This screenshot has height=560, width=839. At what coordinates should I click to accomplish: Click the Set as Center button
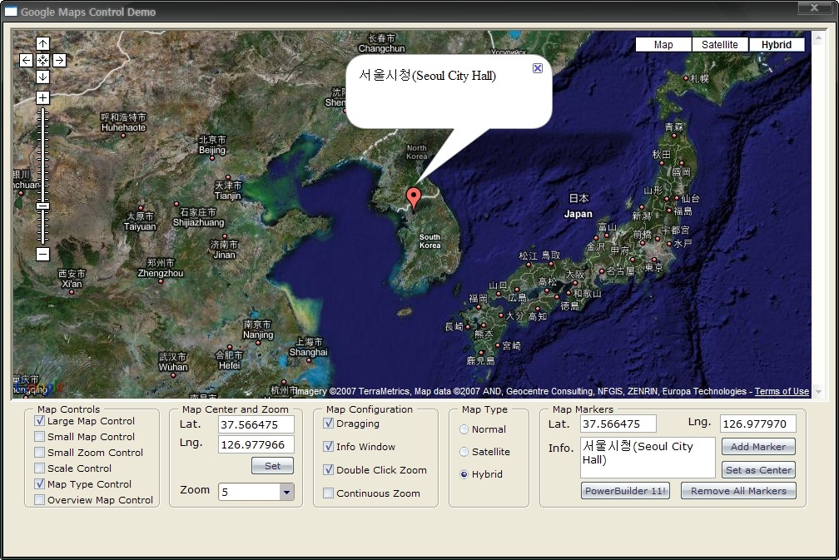point(758,470)
